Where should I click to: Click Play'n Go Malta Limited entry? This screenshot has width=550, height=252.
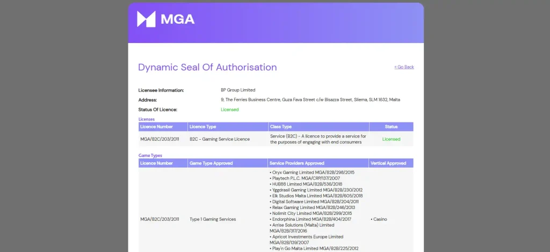coord(314,248)
